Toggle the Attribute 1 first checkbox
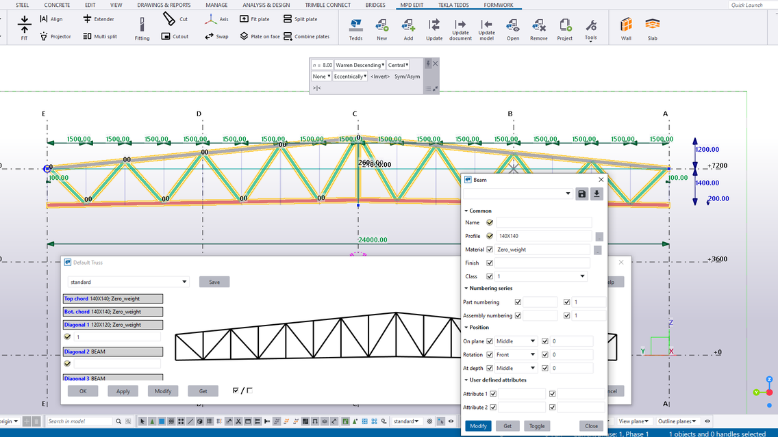This screenshot has width=778, height=437. click(493, 393)
